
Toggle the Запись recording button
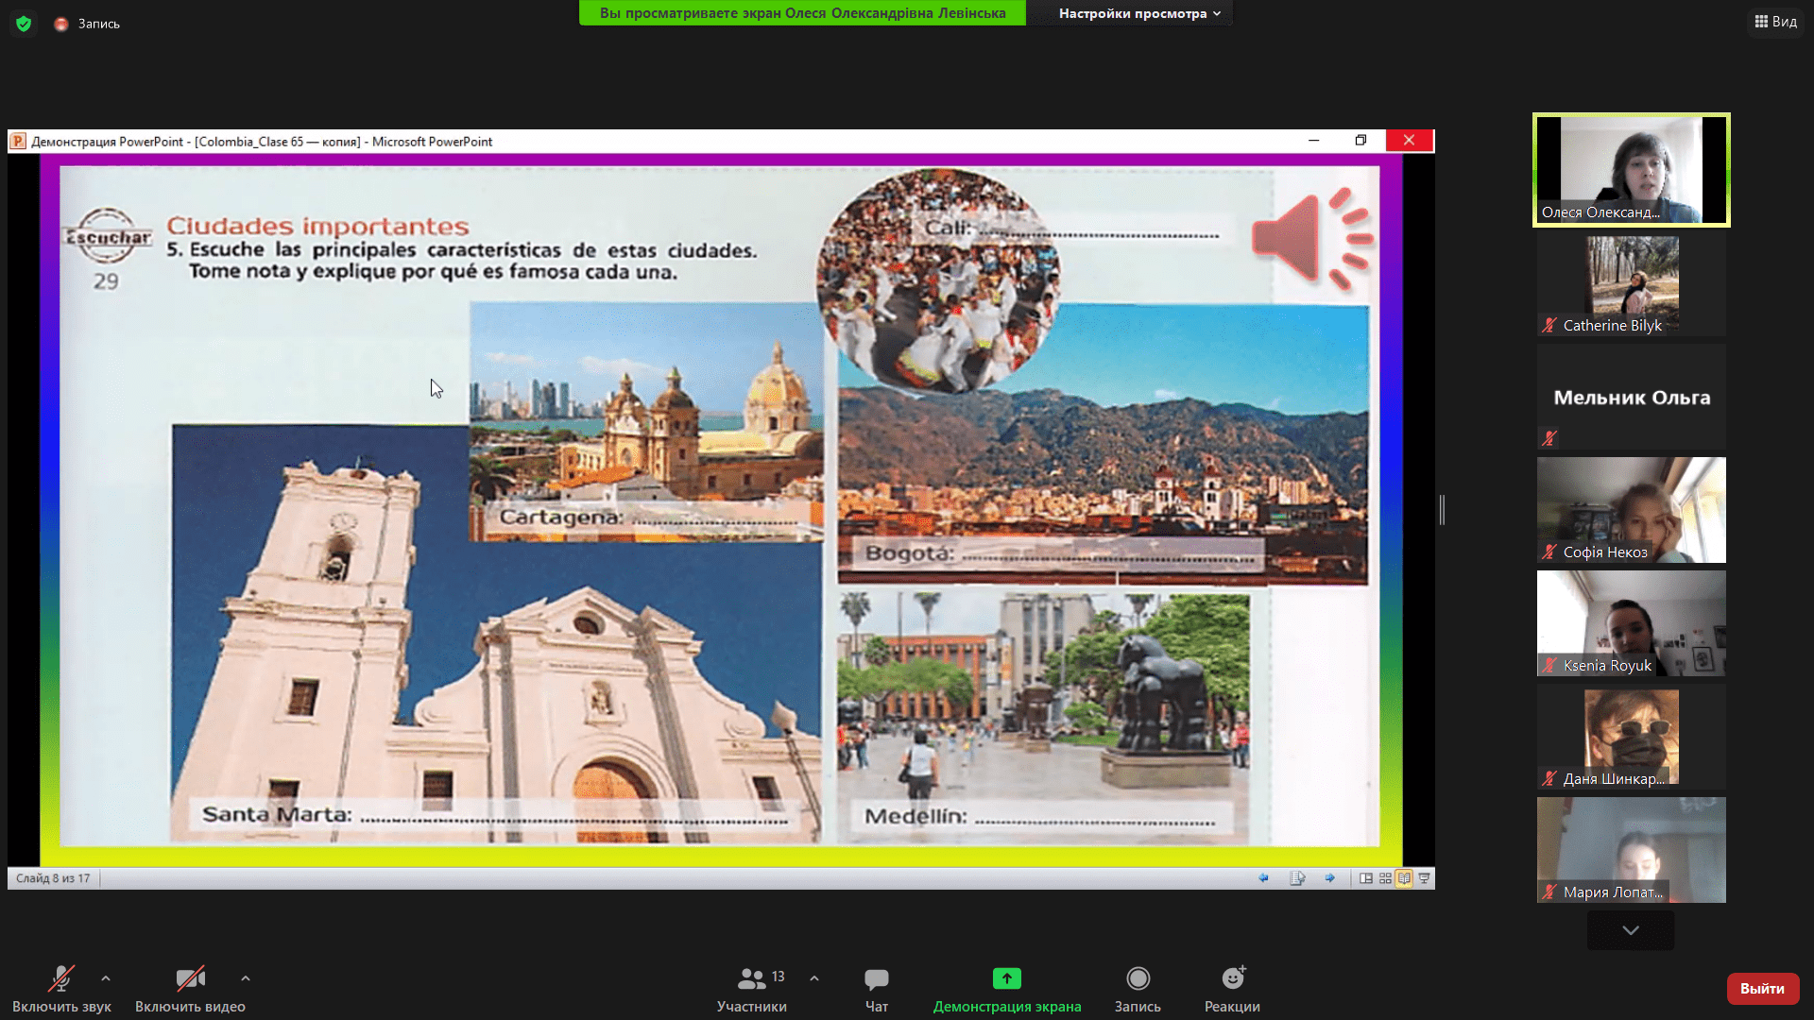[1138, 988]
